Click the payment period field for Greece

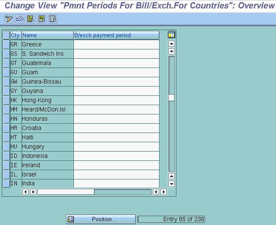116,44
